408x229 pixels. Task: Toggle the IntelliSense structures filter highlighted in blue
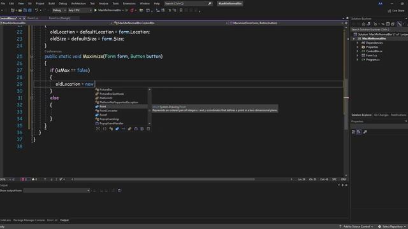pos(117,128)
